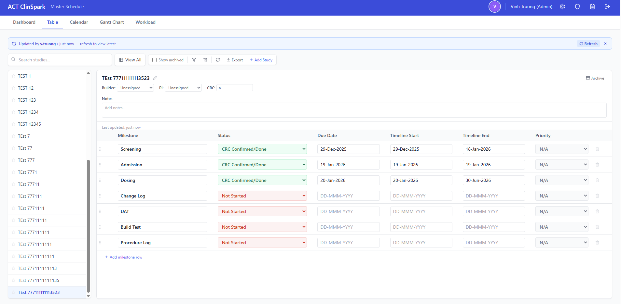The height and width of the screenshot is (304, 621).
Task: Click the reload icon beside Export
Action: click(x=218, y=60)
